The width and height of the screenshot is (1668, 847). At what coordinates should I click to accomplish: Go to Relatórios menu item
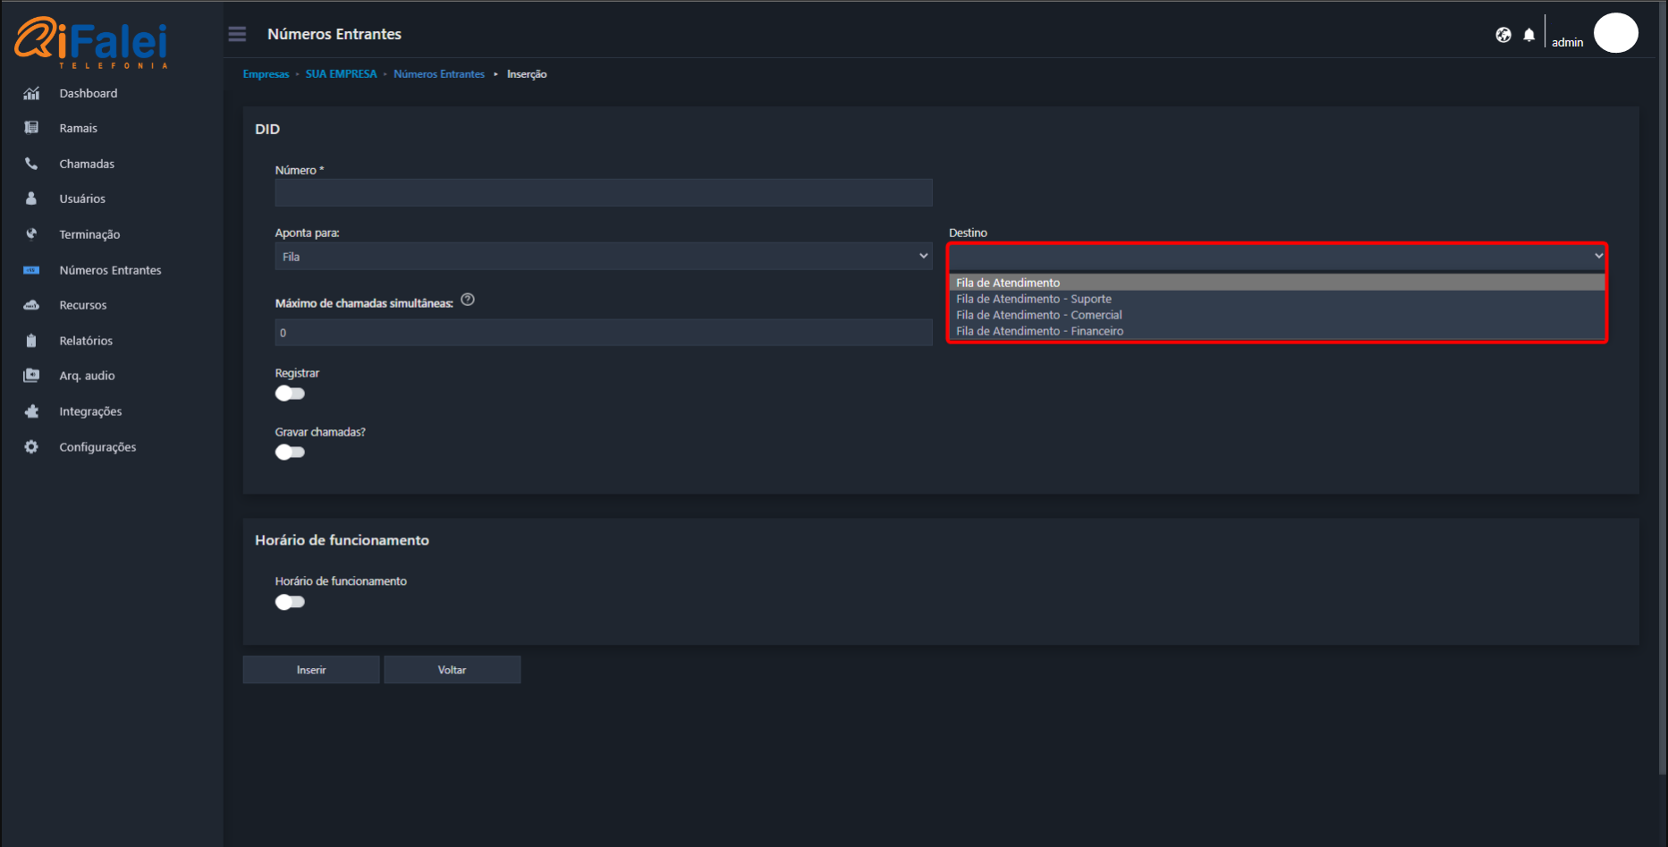[86, 341]
